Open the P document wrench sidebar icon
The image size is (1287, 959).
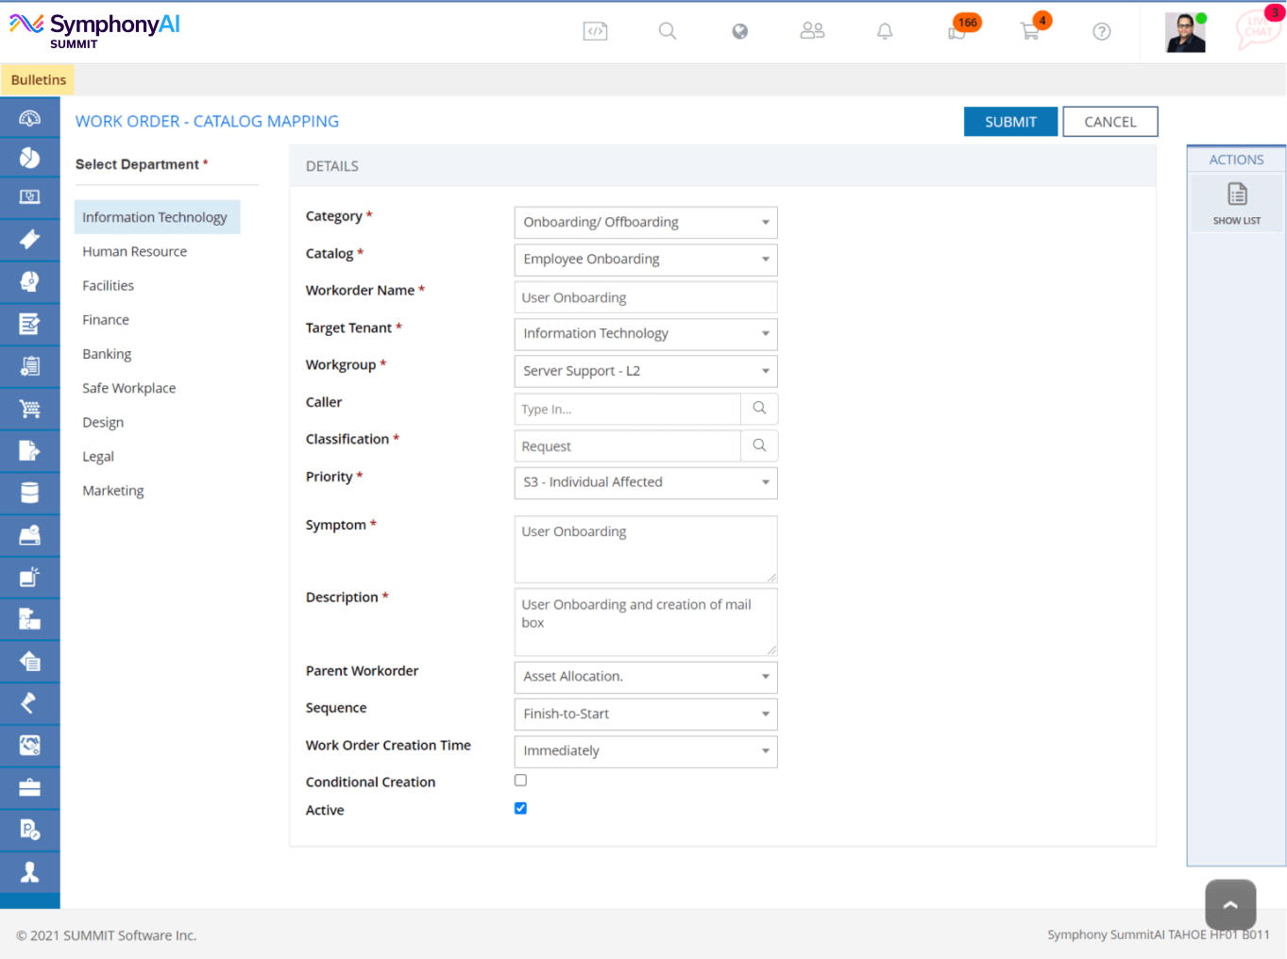click(x=29, y=830)
